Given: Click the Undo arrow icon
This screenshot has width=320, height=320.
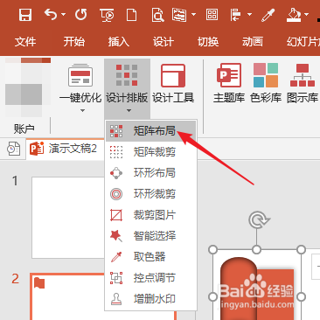Looking at the screenshot, I should point(51,14).
